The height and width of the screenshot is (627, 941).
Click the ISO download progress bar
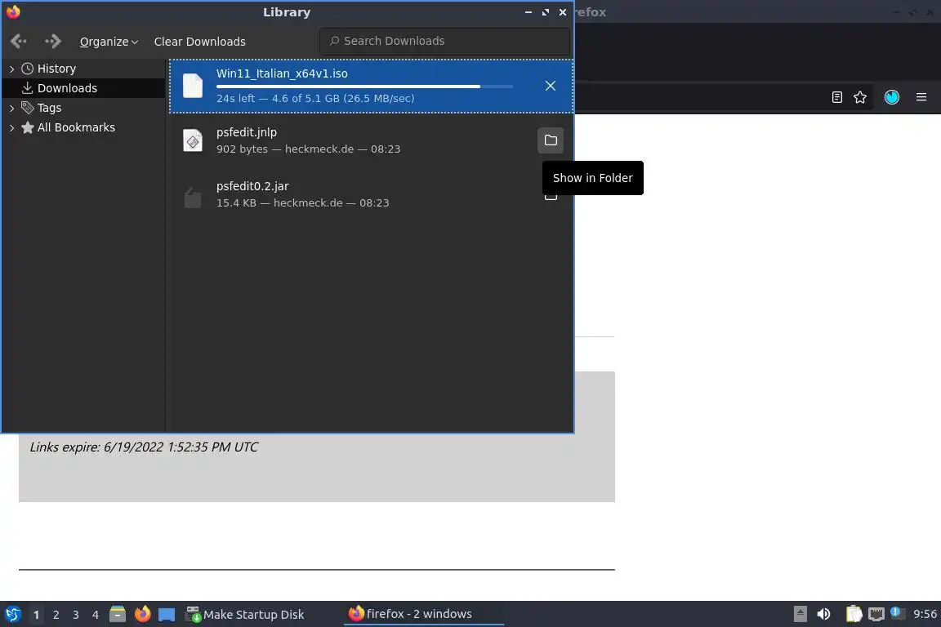(364, 87)
